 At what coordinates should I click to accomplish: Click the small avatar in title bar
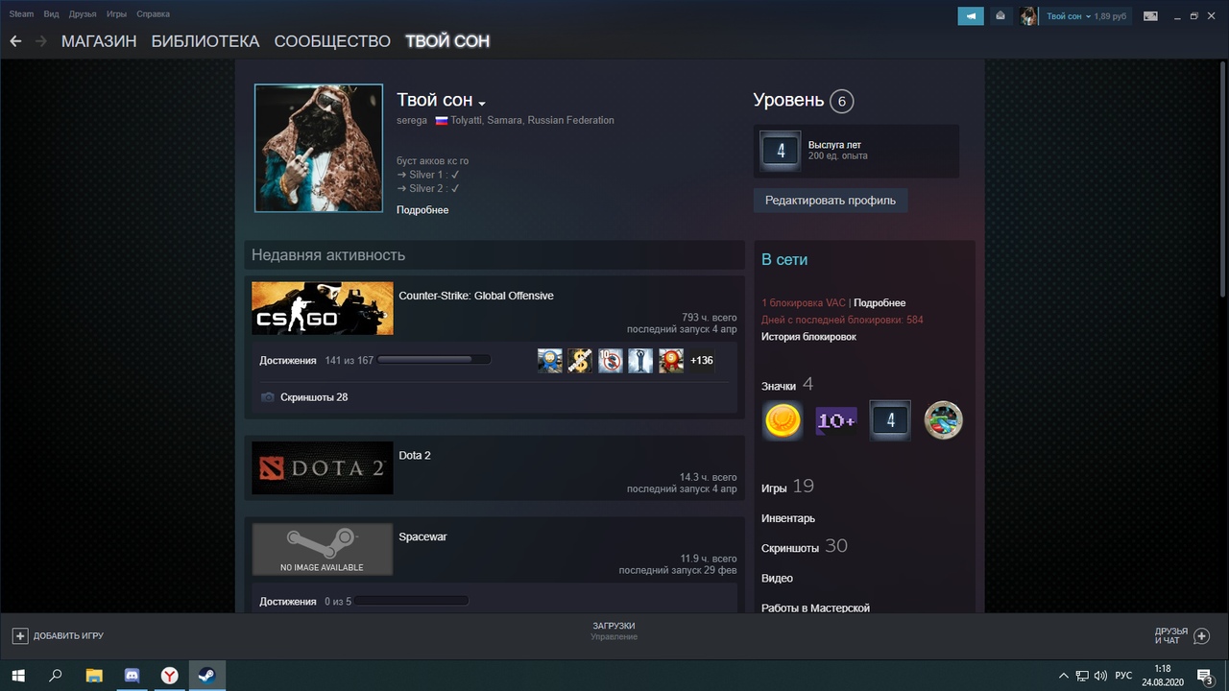1029,15
